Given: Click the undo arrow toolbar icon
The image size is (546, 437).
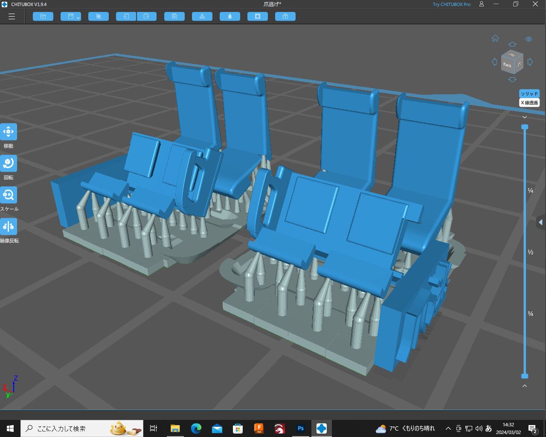Looking at the screenshot, I should (x=126, y=17).
